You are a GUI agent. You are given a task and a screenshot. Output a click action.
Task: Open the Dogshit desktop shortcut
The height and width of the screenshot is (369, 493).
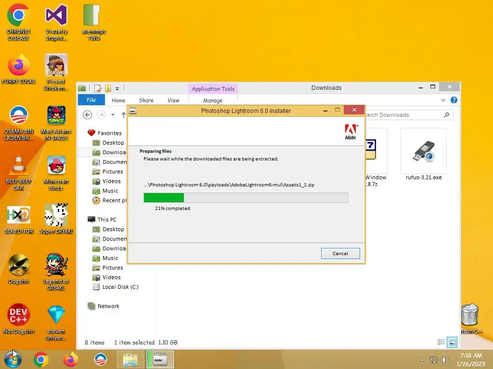[18, 269]
